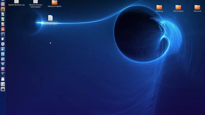Click the light-blue square launcher icon
This screenshot has width=205, height=115.
point(3,54)
